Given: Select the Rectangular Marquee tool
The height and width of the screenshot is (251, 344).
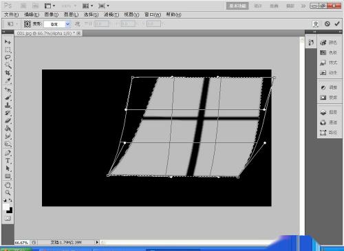Looking at the screenshot, I should click(8, 50).
